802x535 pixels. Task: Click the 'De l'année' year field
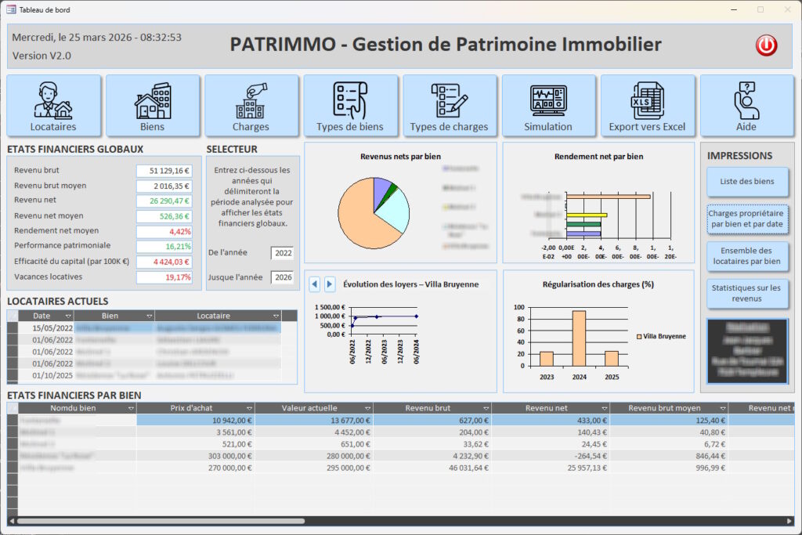282,253
